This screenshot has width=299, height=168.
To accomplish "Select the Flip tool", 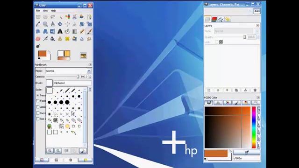I will coord(53,31).
